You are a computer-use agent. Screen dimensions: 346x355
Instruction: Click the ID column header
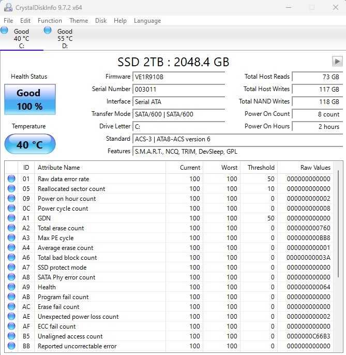(x=26, y=168)
